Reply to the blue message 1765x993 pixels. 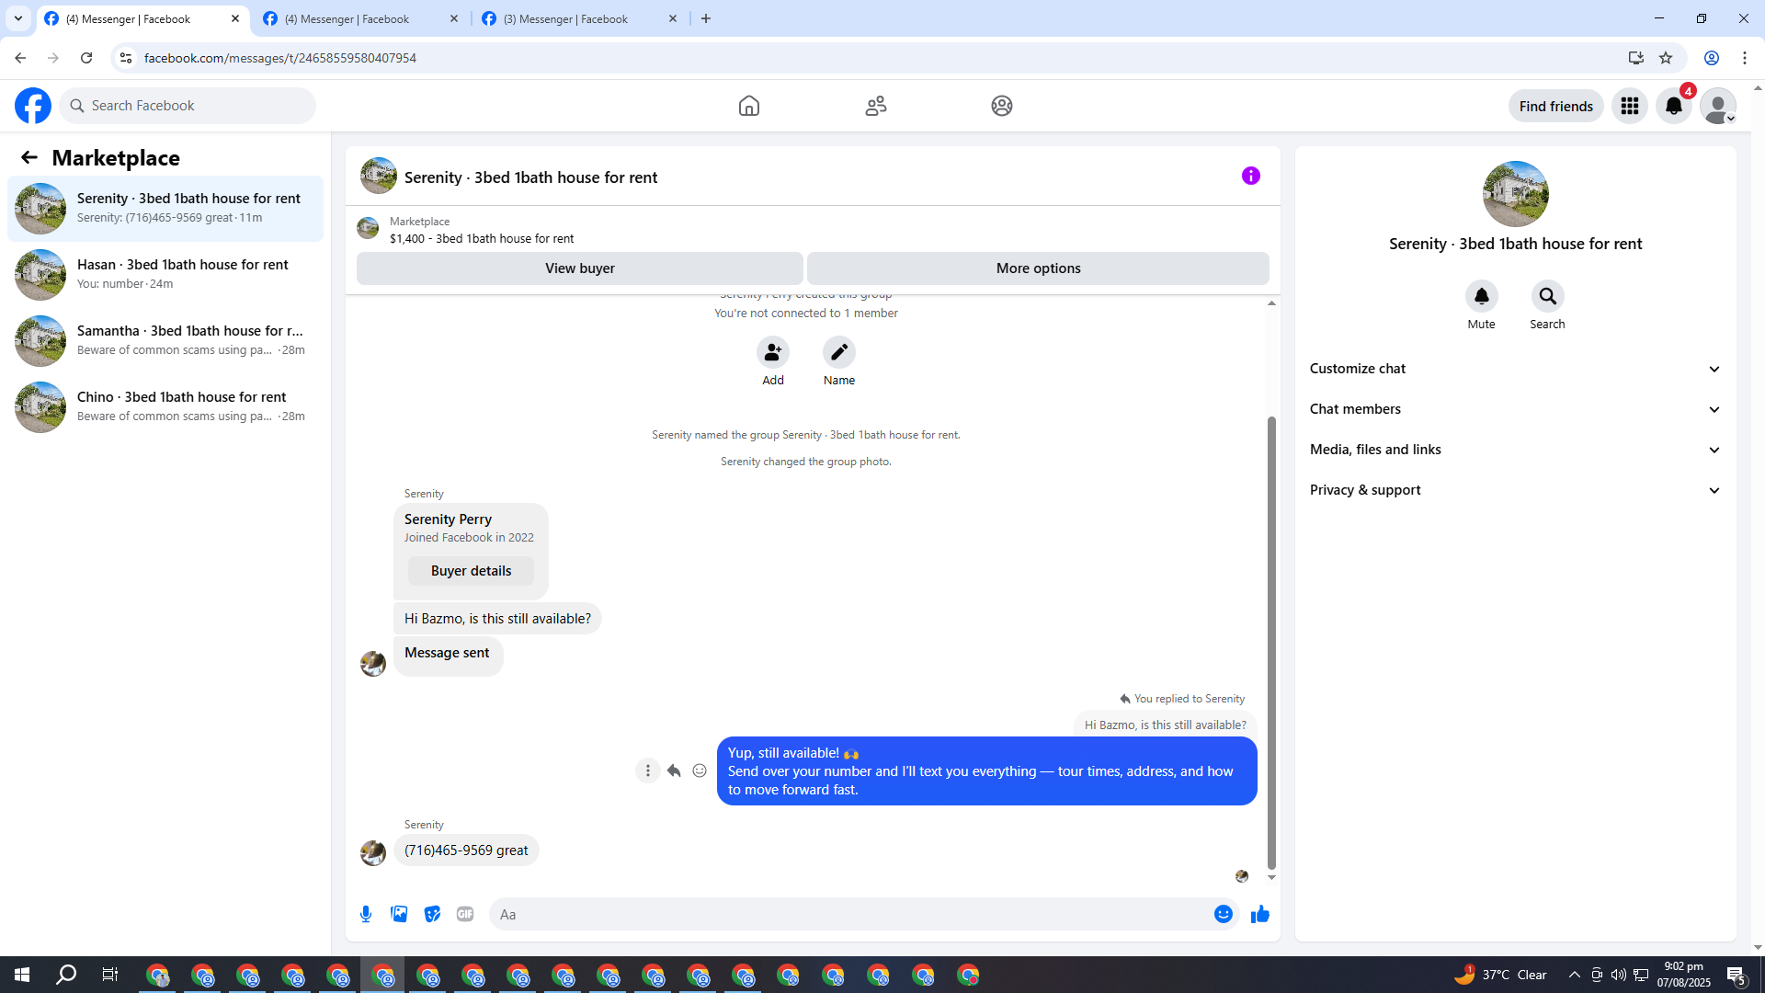[674, 770]
